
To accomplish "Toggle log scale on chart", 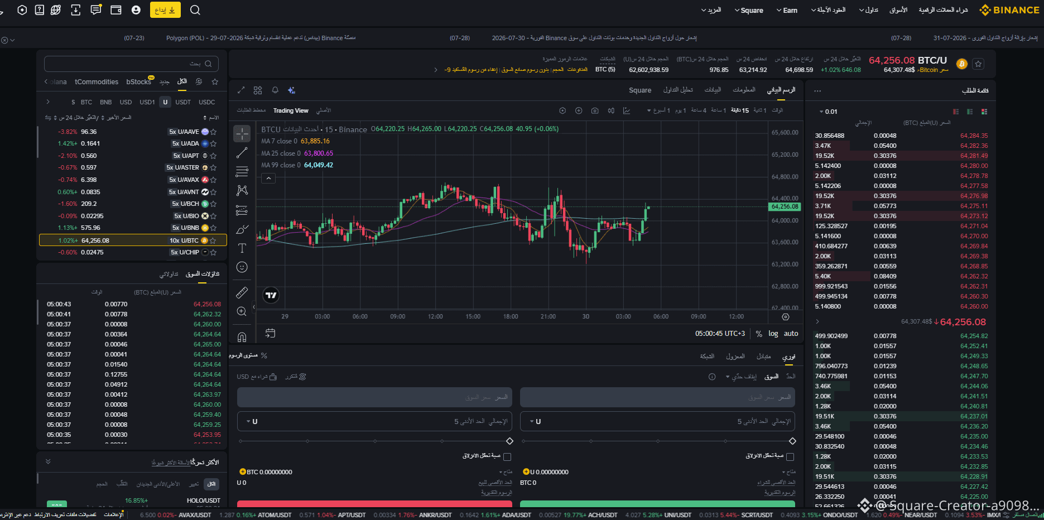I will coord(773,334).
